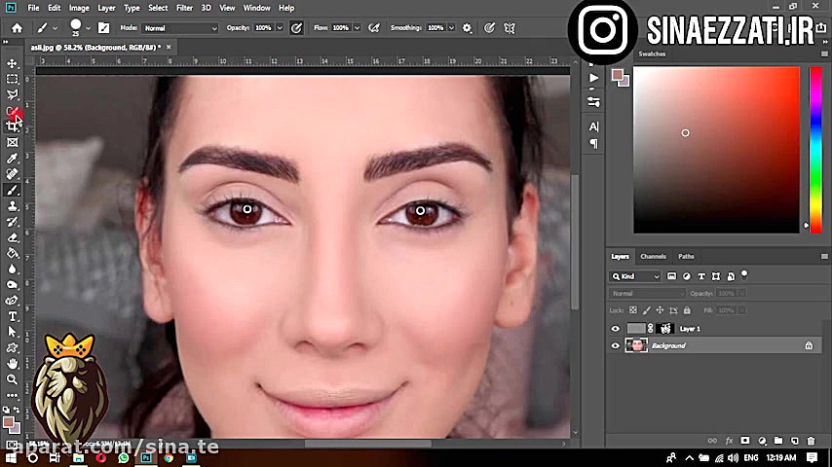Pick the Eyedropper tool
Viewport: 832px width, 467px height.
tap(13, 158)
